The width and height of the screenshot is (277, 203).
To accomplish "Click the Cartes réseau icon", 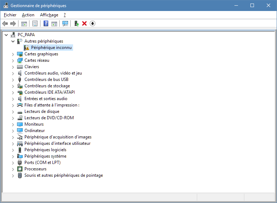I will (x=20, y=60).
